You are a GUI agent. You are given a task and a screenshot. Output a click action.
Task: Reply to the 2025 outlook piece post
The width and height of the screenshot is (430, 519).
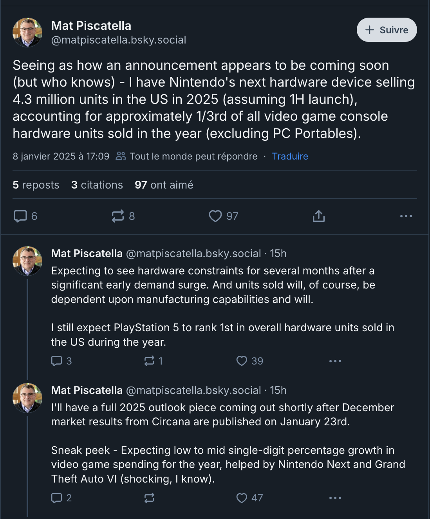pyautogui.click(x=56, y=498)
